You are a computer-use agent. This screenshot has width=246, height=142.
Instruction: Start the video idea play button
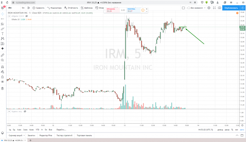(243, 8)
